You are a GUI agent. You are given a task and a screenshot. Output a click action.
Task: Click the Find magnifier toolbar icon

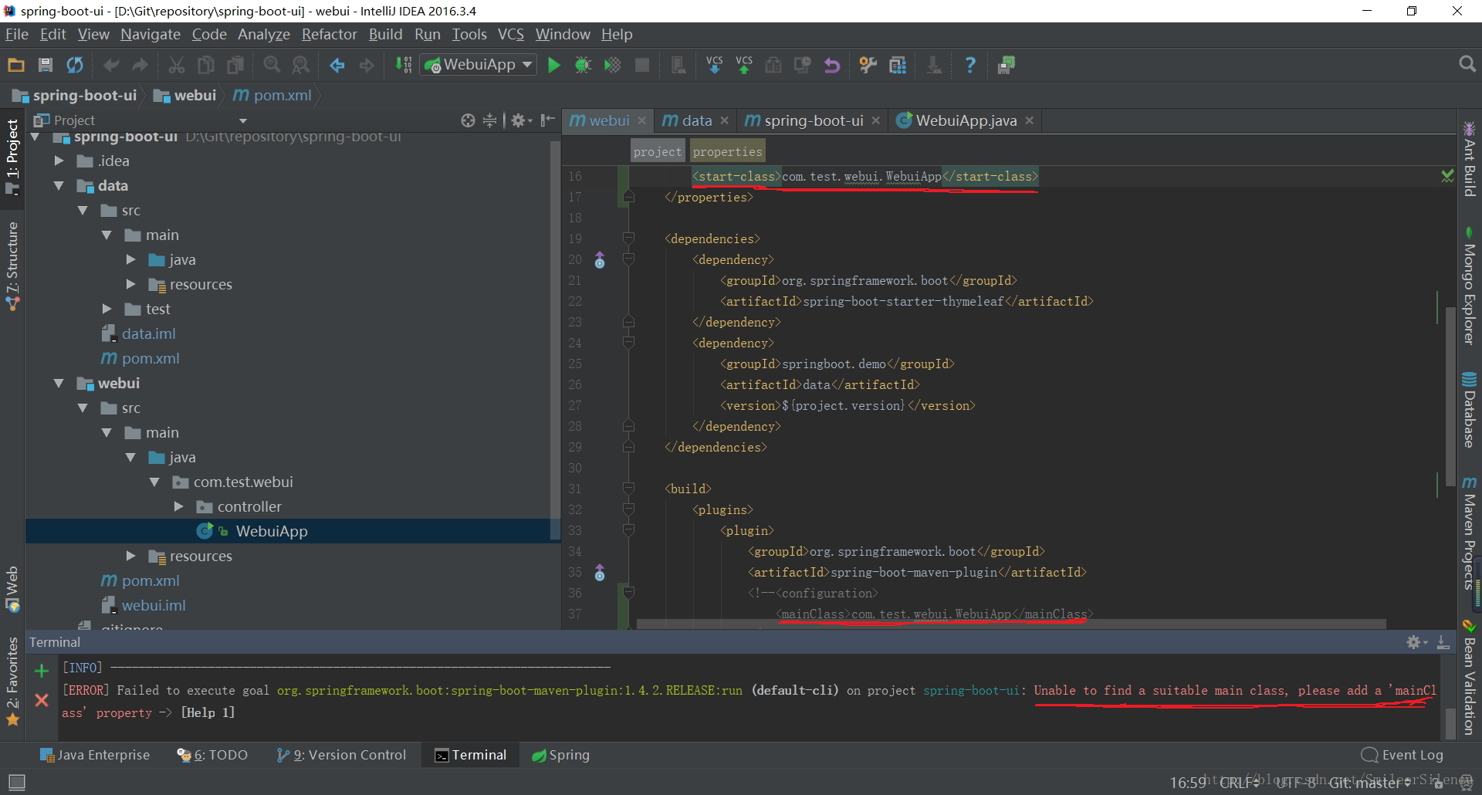(272, 66)
